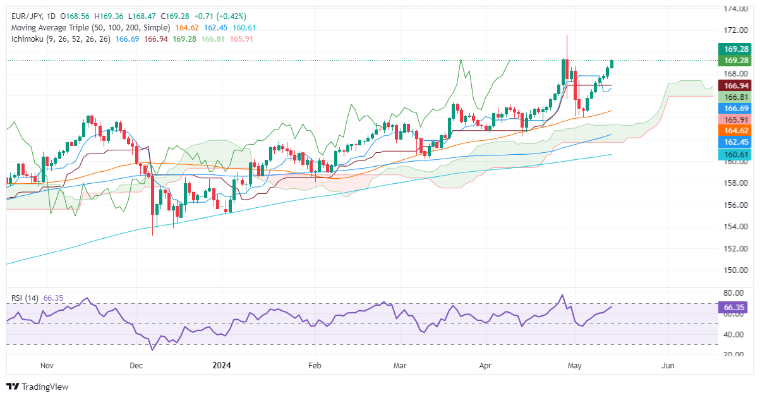Click the TradingView logo icon

click(14, 387)
